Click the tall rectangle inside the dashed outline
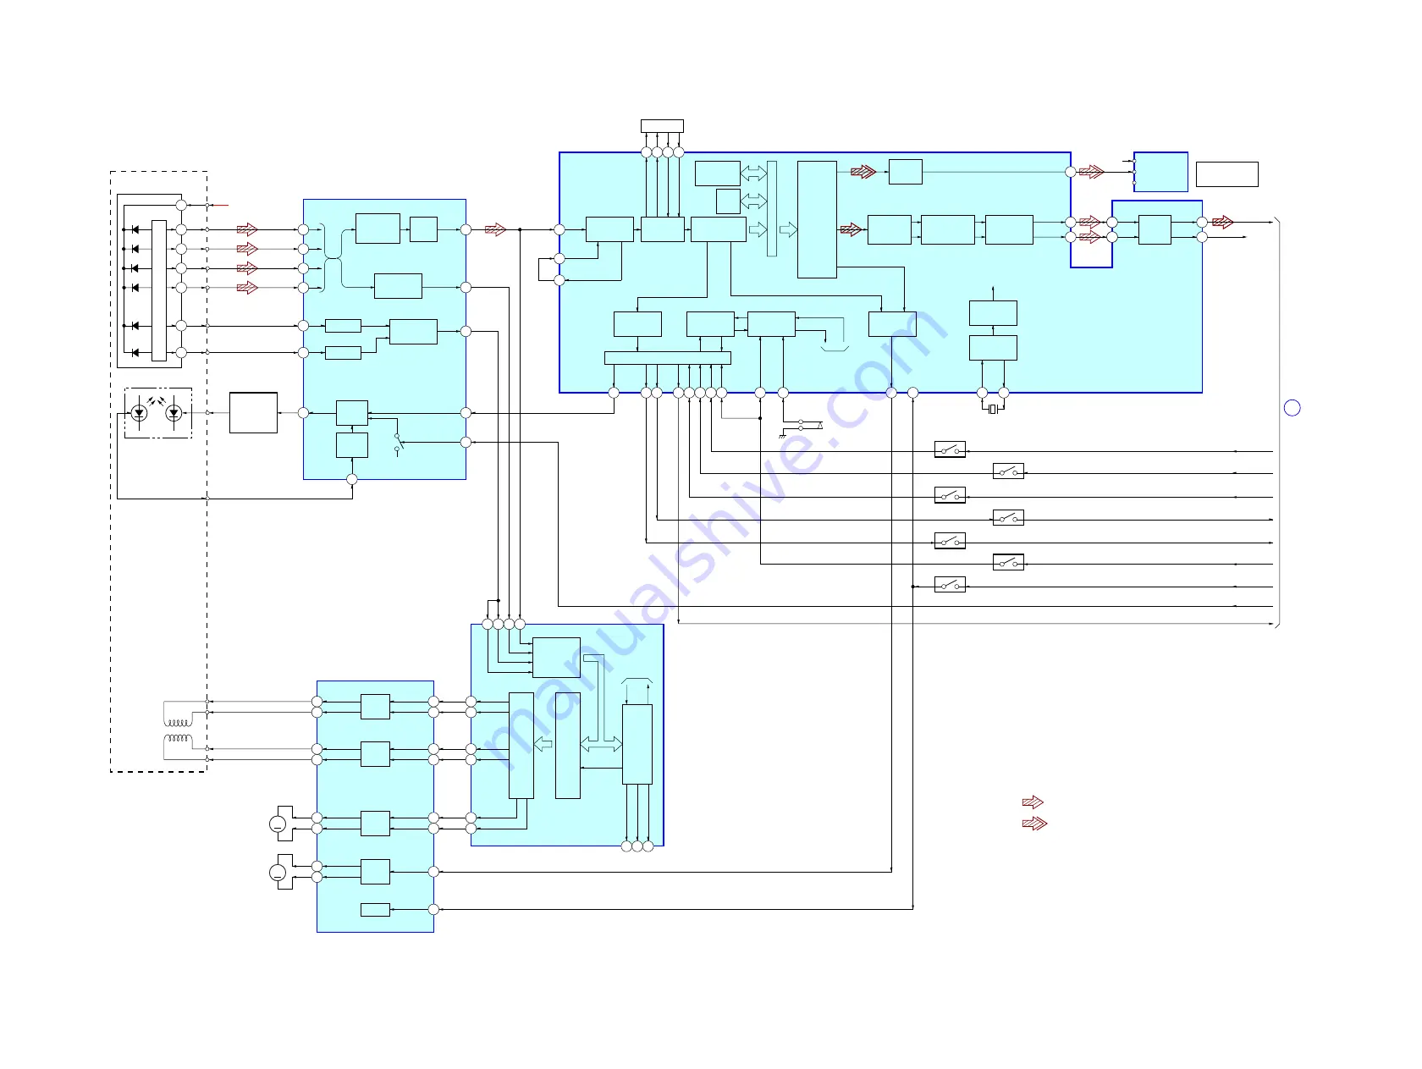Viewport: 1422px width, 1069px height. [x=159, y=291]
